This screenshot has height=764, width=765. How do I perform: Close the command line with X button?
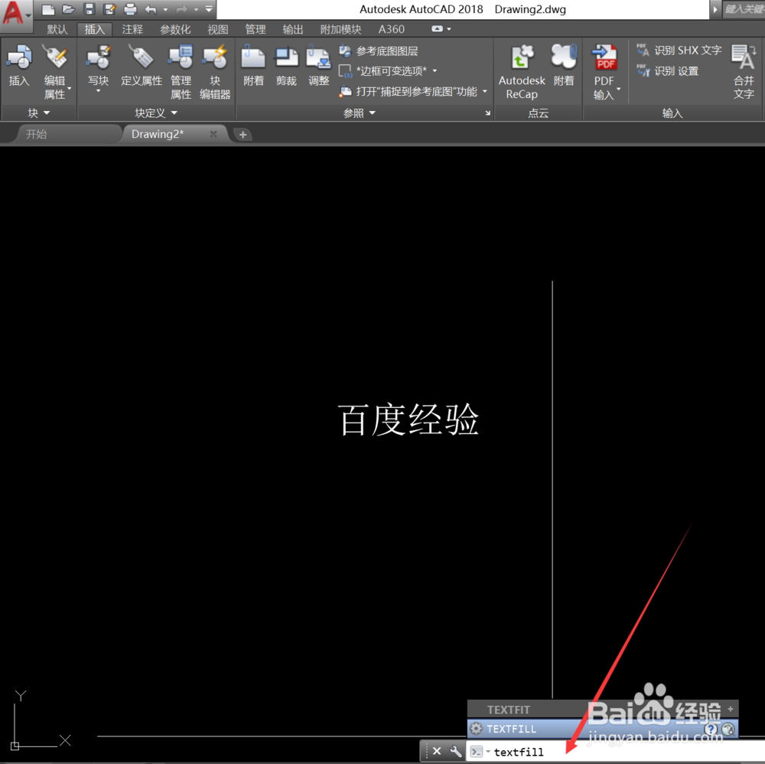pyautogui.click(x=437, y=751)
